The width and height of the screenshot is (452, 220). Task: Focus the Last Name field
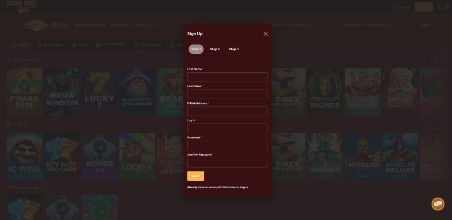pos(227,94)
